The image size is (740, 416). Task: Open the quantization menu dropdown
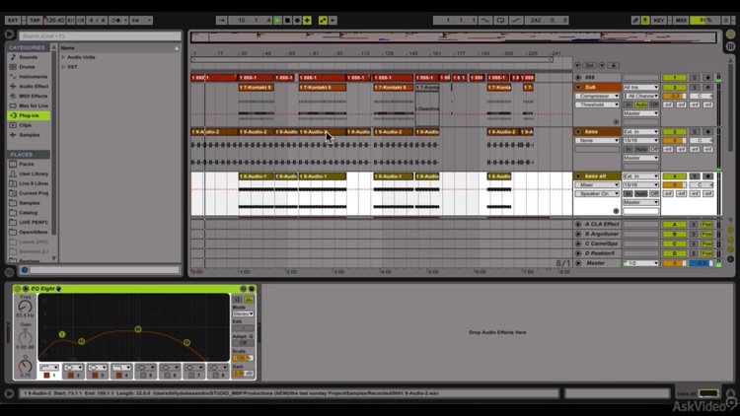point(141,21)
